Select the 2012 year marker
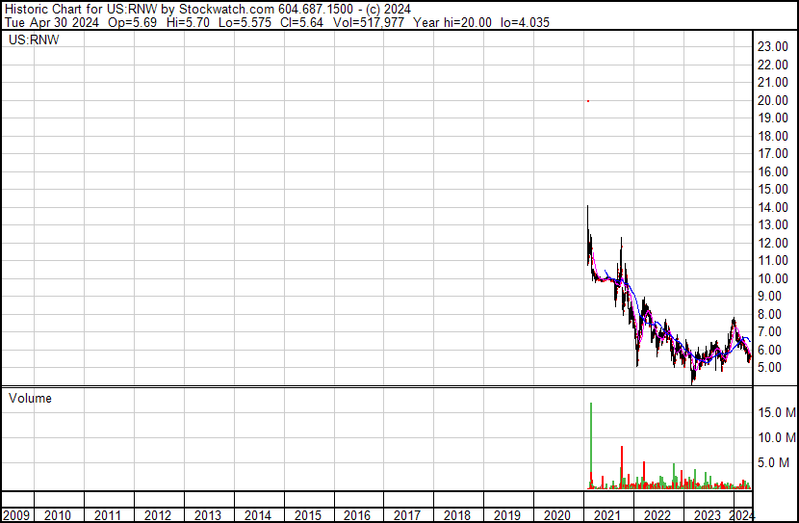The height and width of the screenshot is (523, 799). [158, 515]
